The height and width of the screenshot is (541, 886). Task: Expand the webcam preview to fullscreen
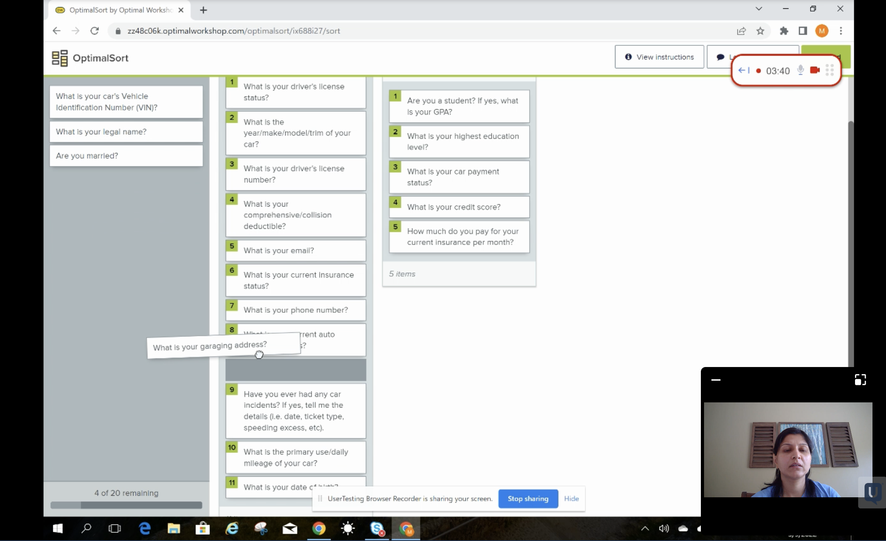(x=860, y=380)
